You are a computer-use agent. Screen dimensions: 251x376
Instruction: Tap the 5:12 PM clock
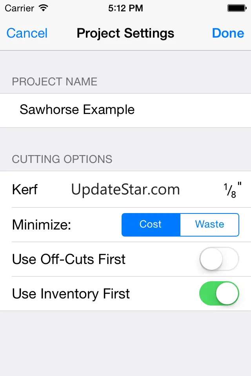pos(125,7)
